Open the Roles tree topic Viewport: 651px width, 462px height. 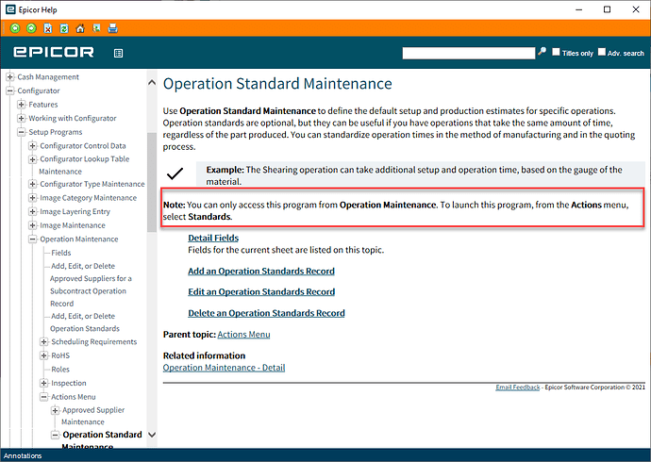60,369
